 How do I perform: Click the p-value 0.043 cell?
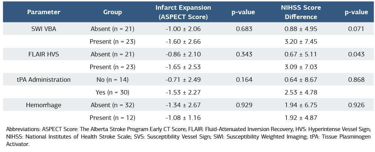click(x=356, y=54)
